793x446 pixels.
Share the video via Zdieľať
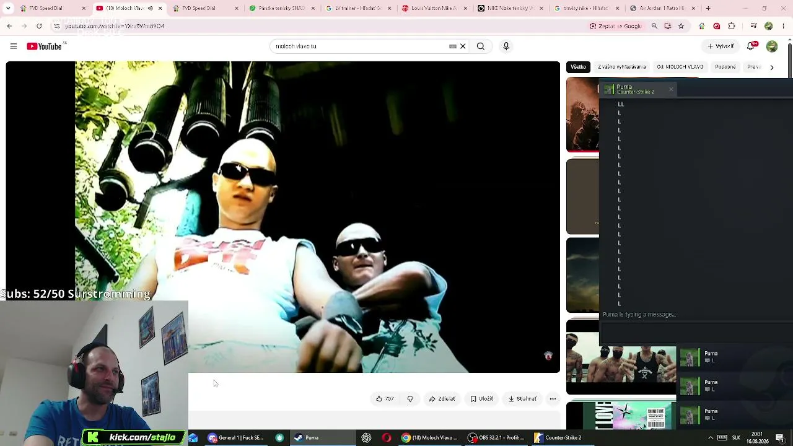pos(442,399)
